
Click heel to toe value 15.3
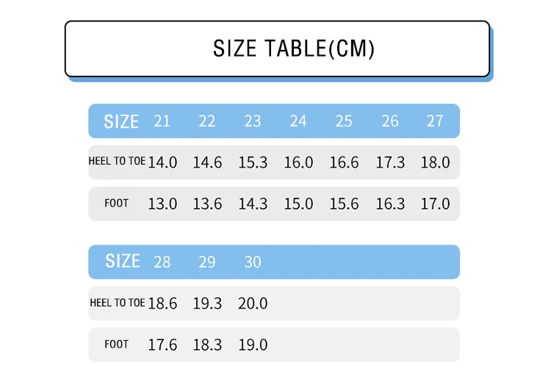coord(253,162)
